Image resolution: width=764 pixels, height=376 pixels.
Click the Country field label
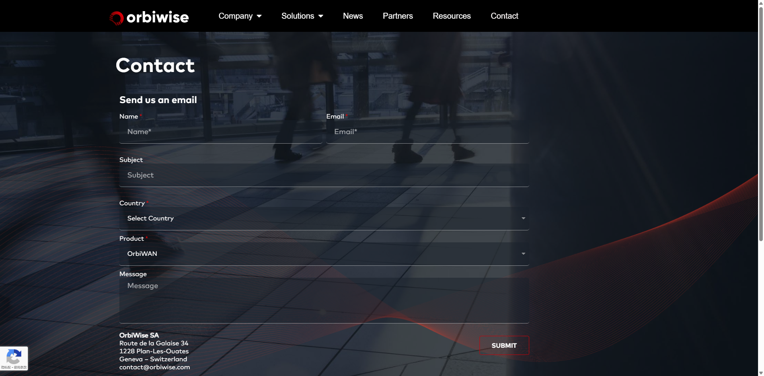(132, 203)
